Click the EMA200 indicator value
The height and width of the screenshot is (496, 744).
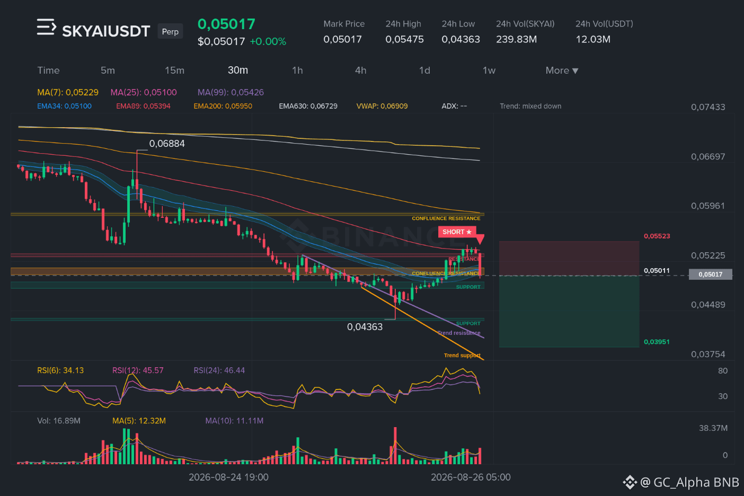tap(223, 106)
